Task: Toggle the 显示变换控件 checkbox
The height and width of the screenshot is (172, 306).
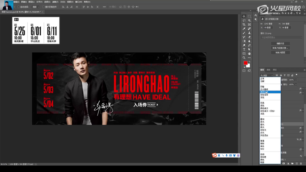Action: [44, 7]
